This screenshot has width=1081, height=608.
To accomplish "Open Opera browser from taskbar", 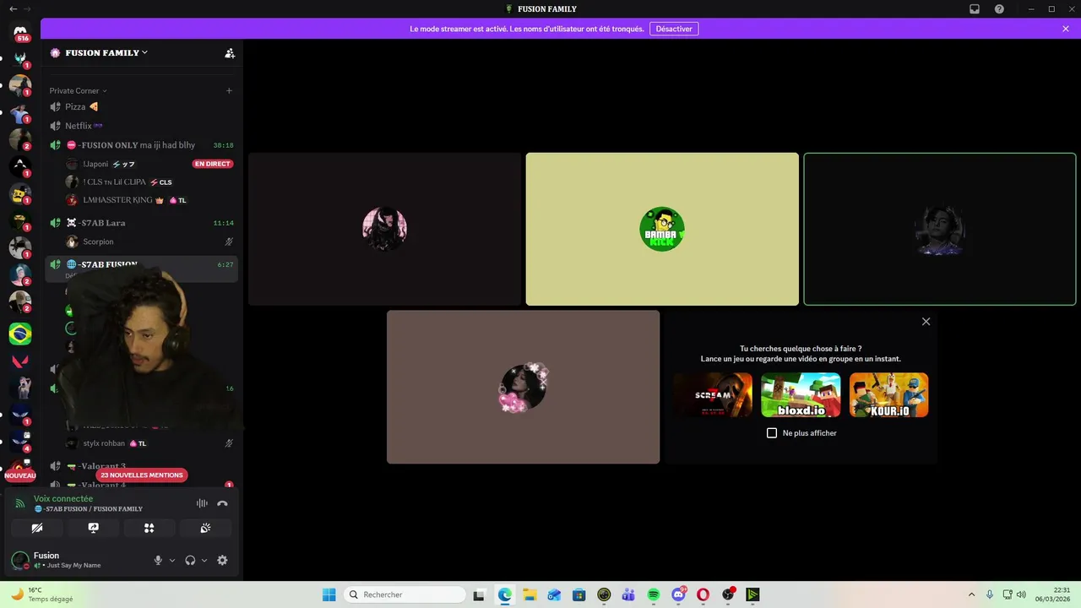I will pos(703,594).
